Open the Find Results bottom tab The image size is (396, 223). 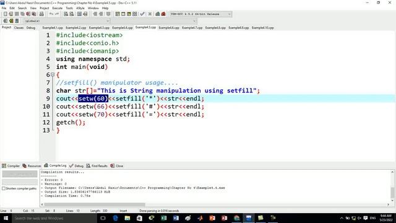tap(97, 166)
